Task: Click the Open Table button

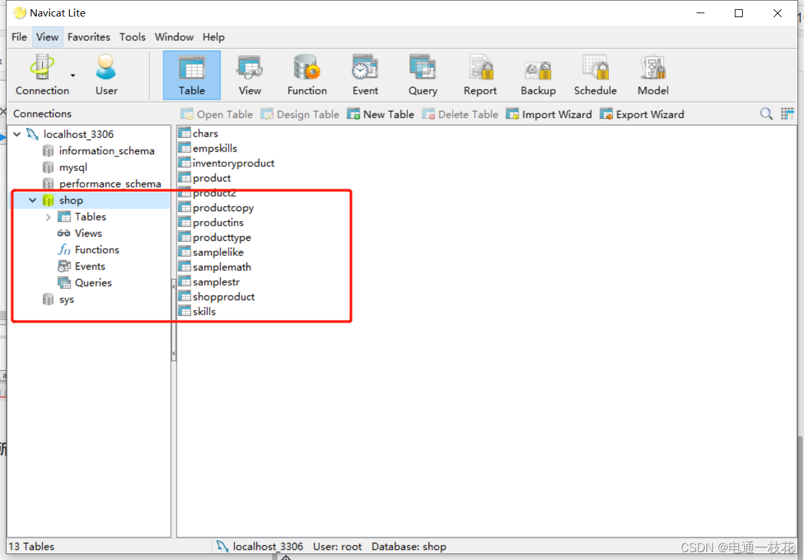Action: (217, 114)
